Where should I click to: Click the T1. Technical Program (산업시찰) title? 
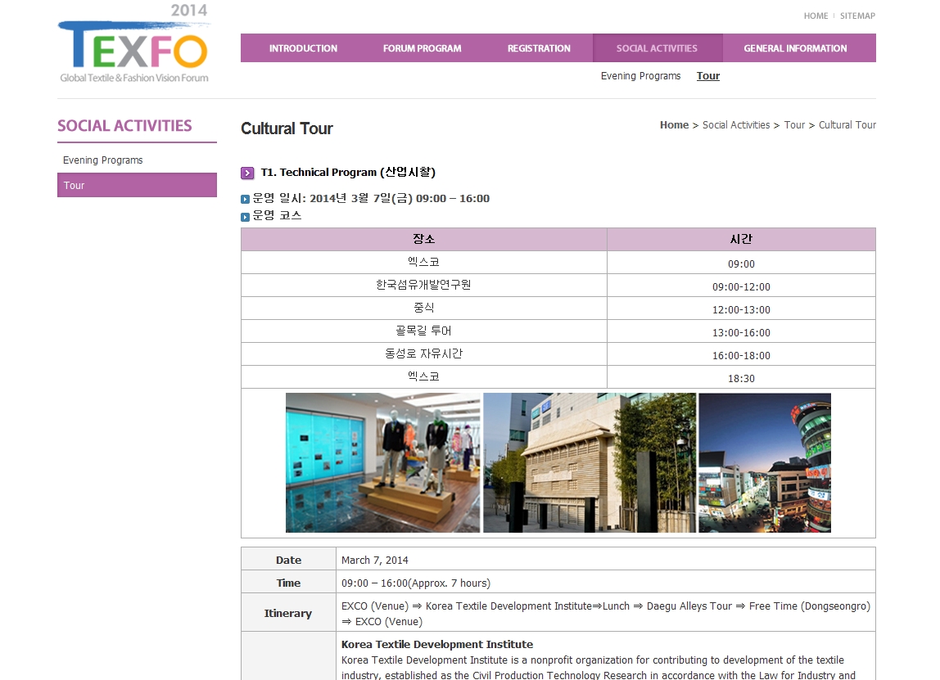(x=348, y=173)
